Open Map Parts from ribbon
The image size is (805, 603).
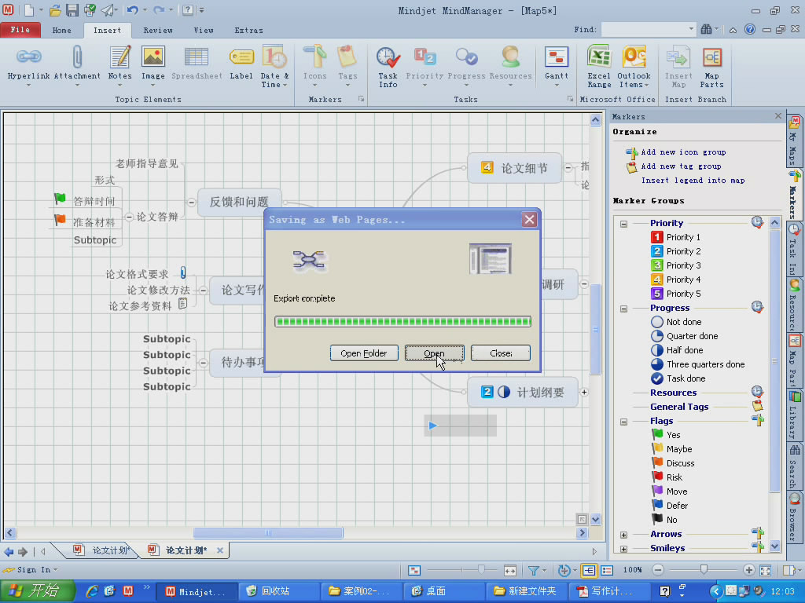(711, 67)
